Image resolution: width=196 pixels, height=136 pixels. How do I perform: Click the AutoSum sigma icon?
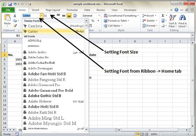tap(163, 16)
